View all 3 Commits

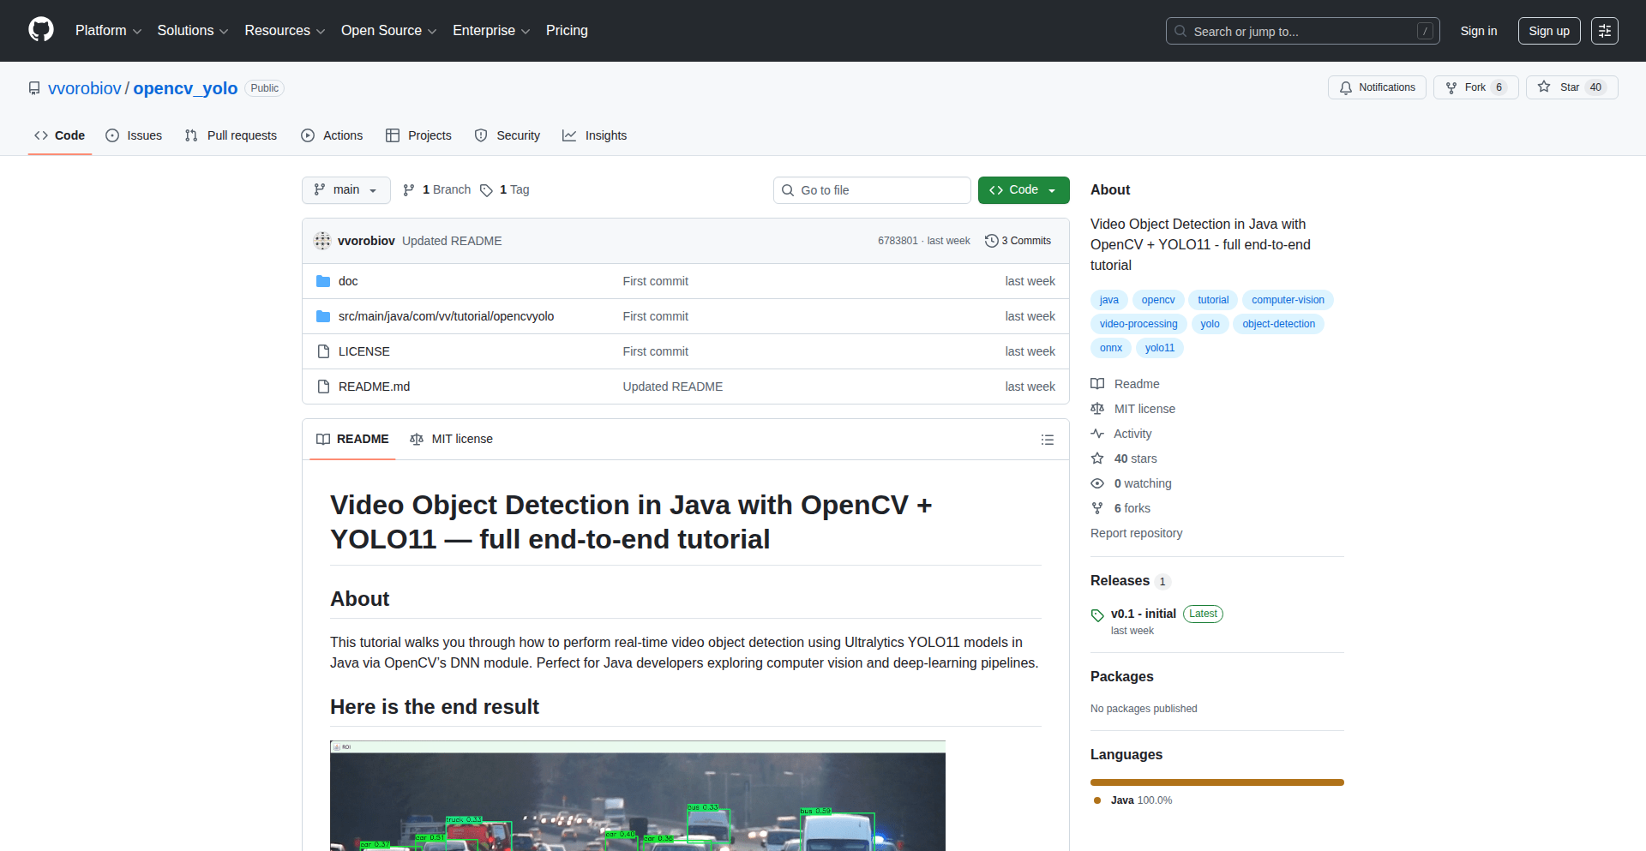1018,241
